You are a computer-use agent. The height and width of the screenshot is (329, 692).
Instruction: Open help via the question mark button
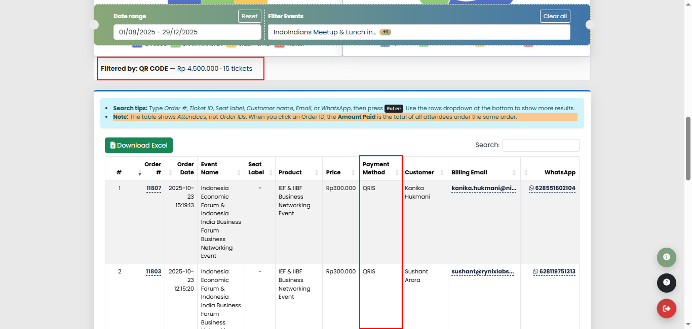click(x=666, y=283)
